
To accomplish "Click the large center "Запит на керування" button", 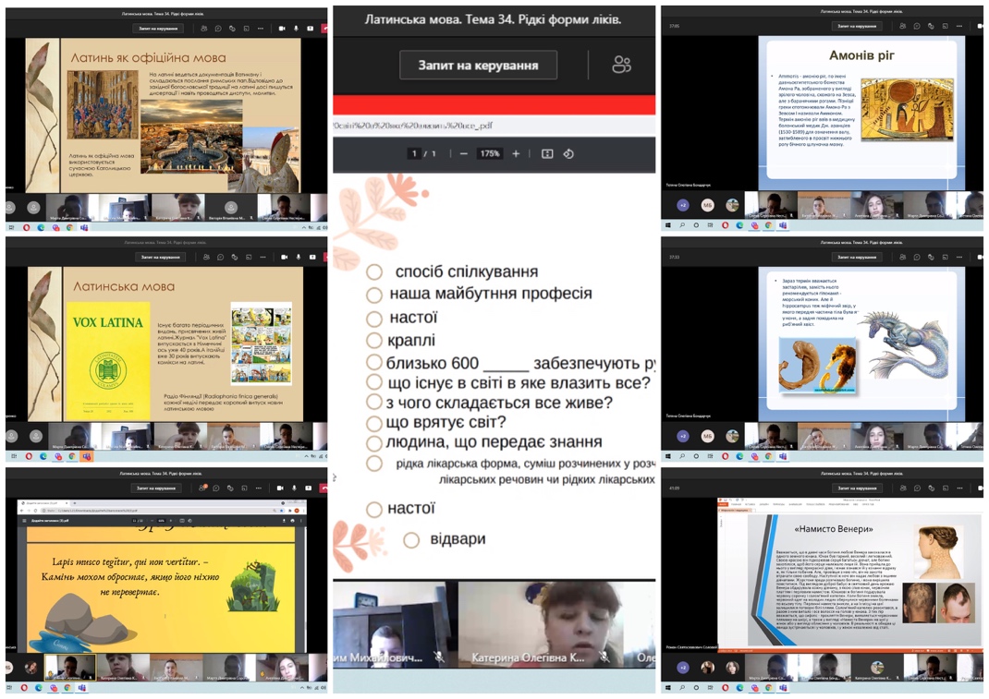I will 478,66.
